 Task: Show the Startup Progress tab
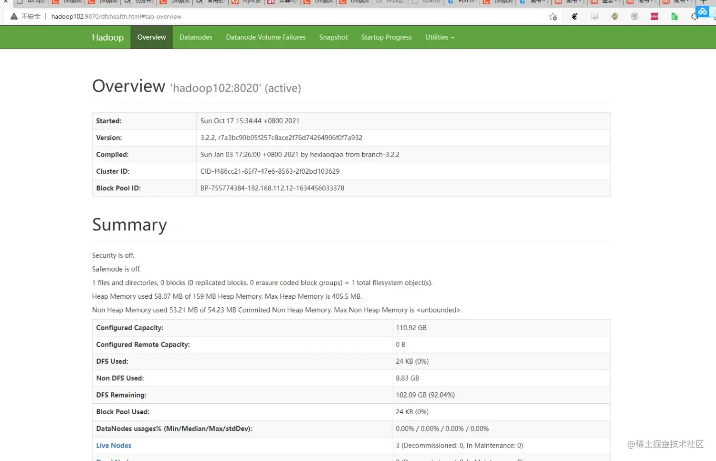pos(386,37)
